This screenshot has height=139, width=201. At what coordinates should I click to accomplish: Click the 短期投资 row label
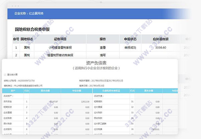click(8, 107)
